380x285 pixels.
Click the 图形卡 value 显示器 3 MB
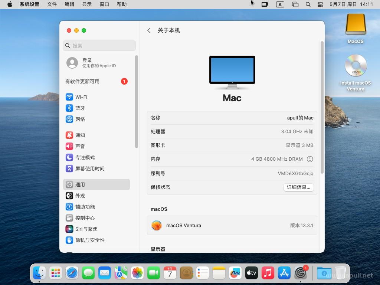pos(299,145)
